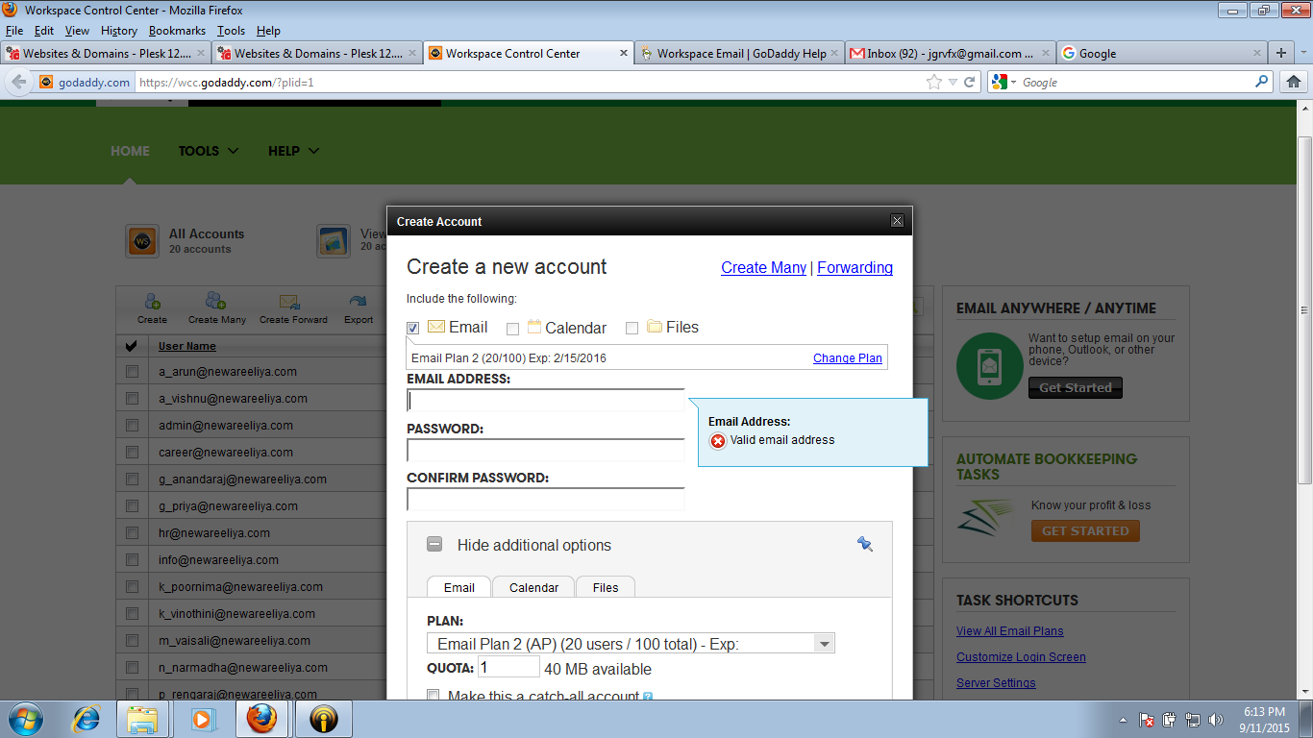Click the All Accounts icon
1313x738 pixels.
click(142, 240)
